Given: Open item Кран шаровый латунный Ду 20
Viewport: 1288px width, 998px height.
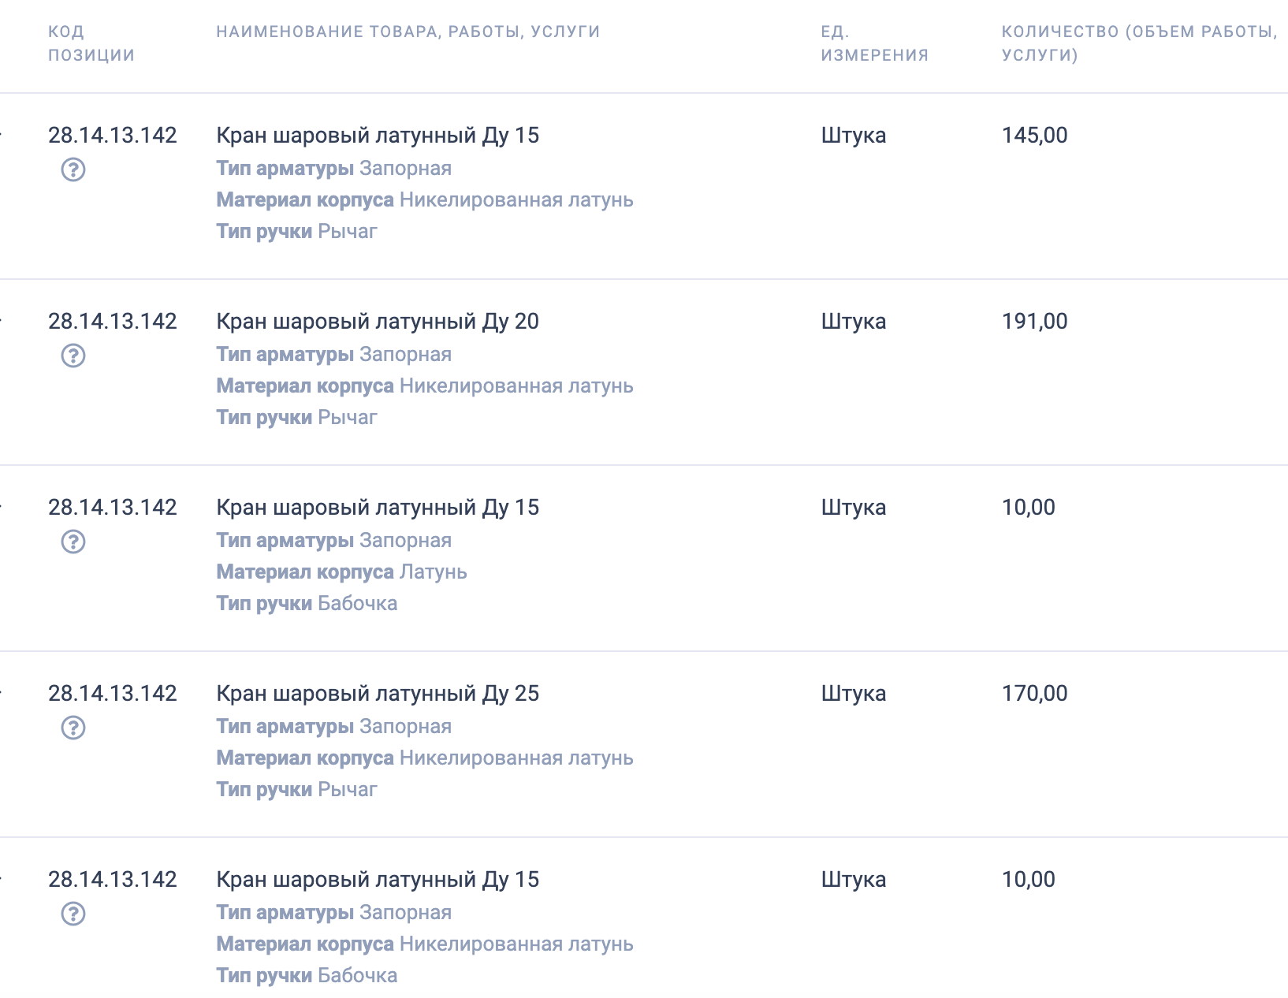Looking at the screenshot, I should (x=378, y=321).
